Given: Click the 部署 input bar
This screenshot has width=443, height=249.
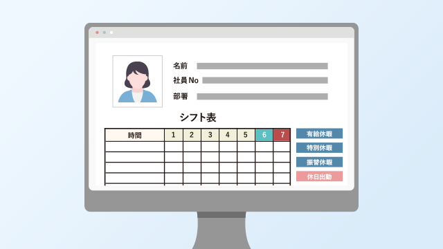Looking at the screenshot, I should (262, 97).
